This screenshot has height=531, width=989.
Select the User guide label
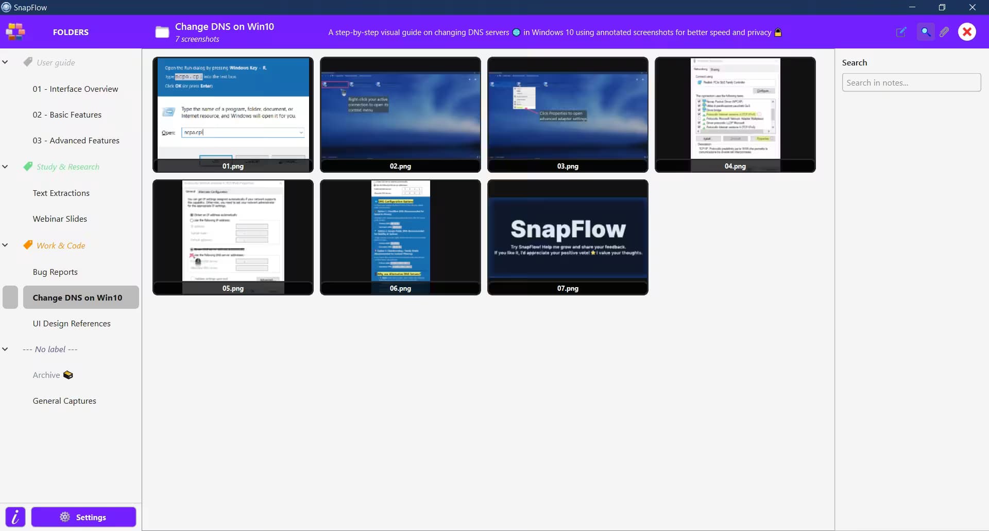(x=56, y=62)
